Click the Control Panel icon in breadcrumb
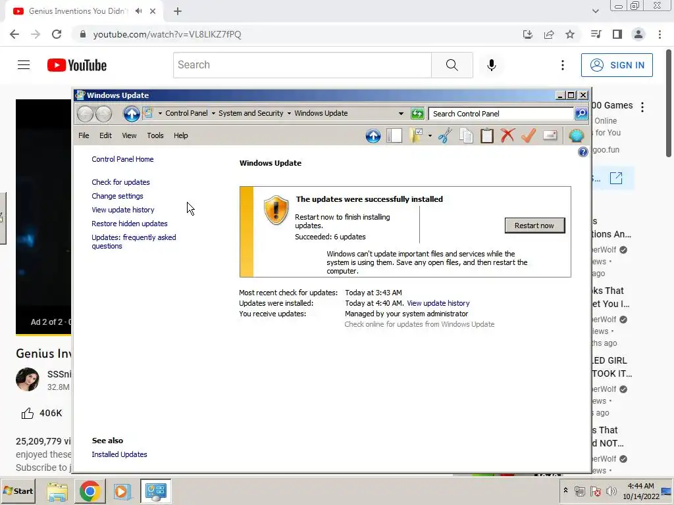Image resolution: width=674 pixels, height=505 pixels. tap(148, 113)
